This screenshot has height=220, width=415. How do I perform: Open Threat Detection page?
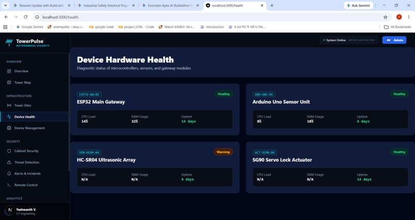pyautogui.click(x=34, y=162)
